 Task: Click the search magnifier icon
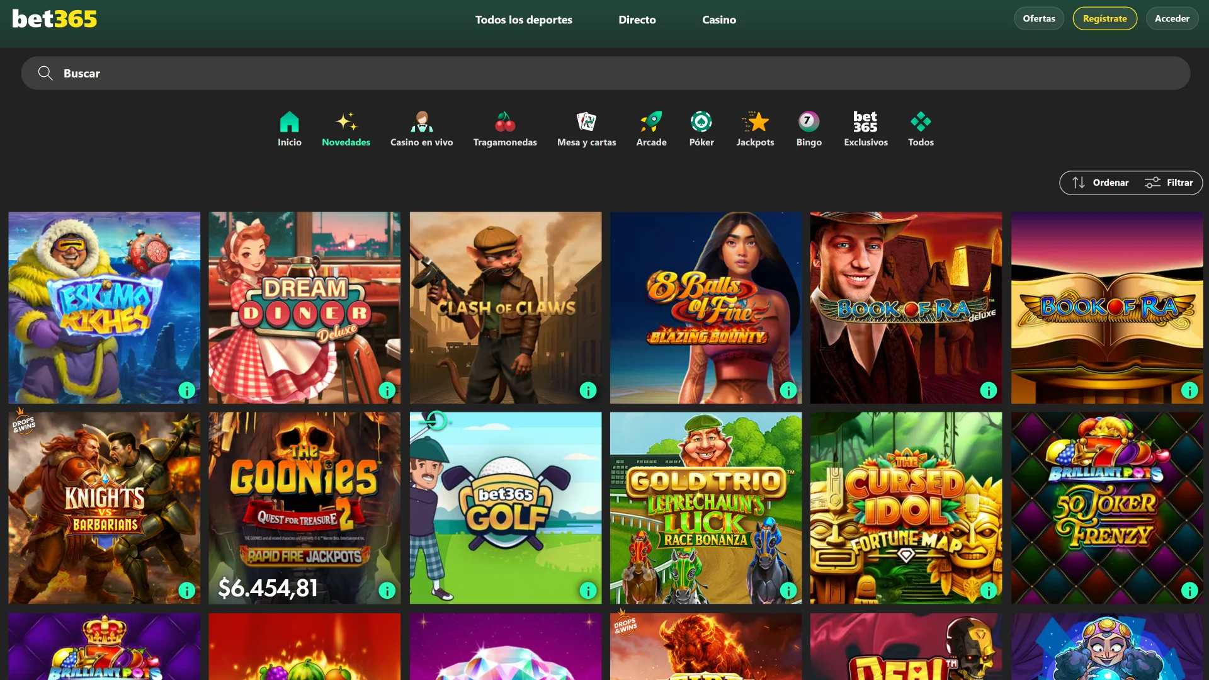tap(45, 73)
